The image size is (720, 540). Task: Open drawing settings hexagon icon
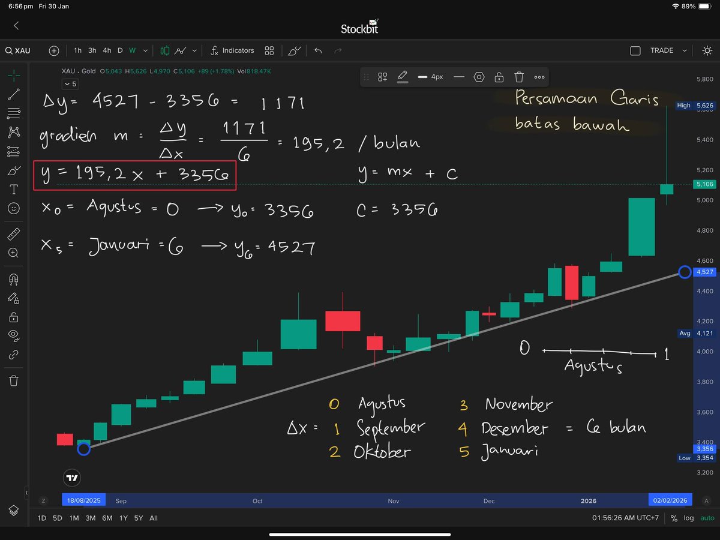point(479,77)
